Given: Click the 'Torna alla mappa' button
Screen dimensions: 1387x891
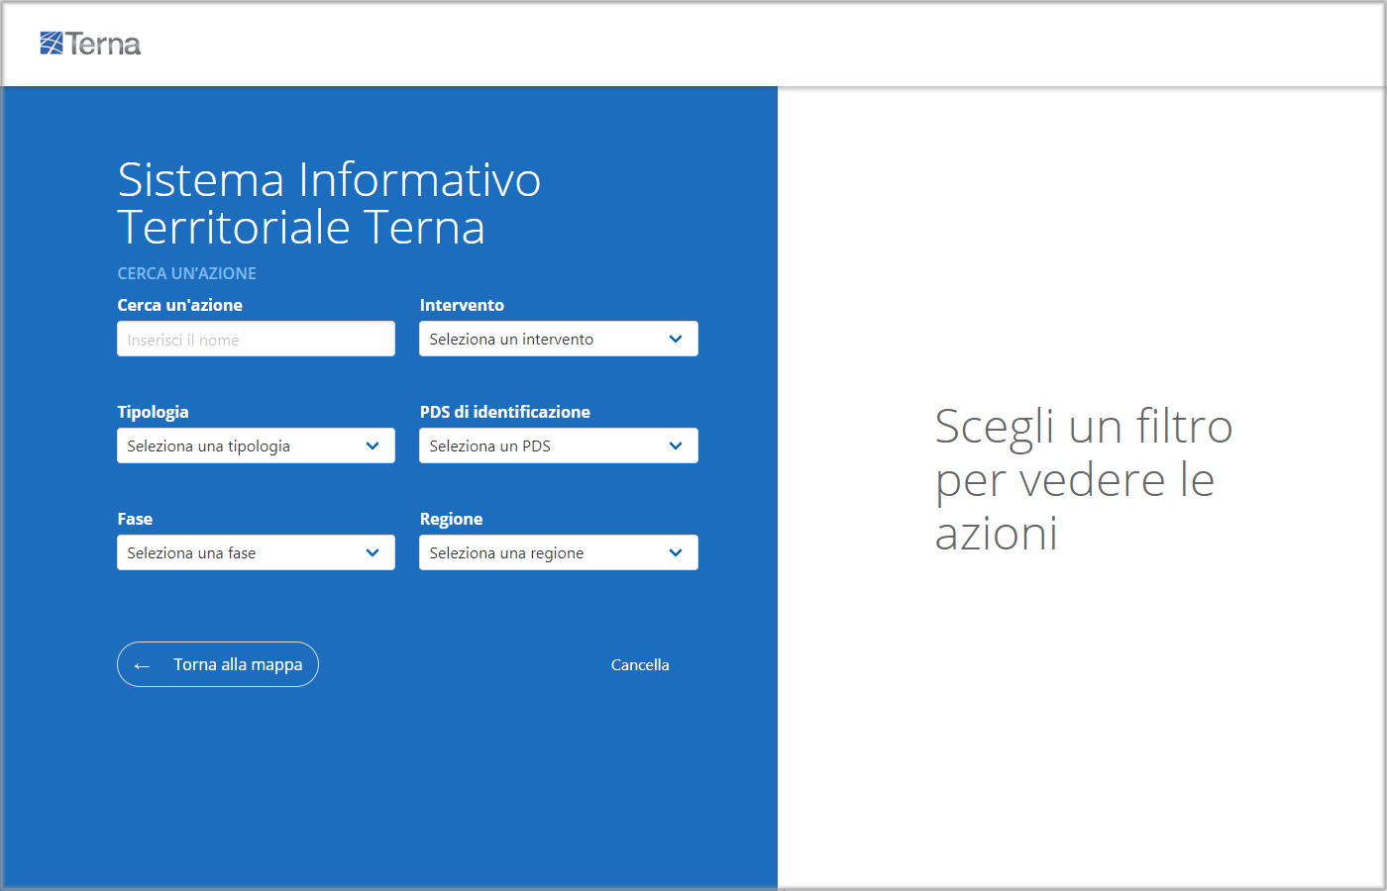Looking at the screenshot, I should coord(218,664).
